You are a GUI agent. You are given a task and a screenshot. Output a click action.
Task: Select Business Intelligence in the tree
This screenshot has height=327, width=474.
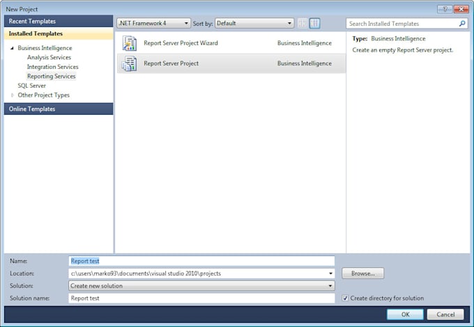[x=45, y=48]
